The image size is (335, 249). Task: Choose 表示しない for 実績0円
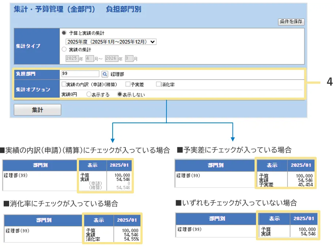[x=119, y=94]
